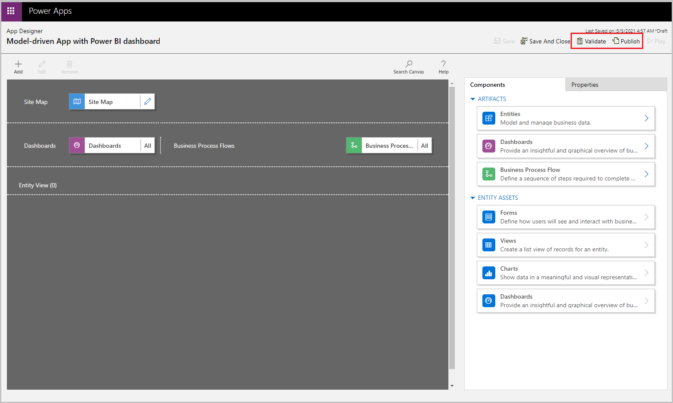Collapse the ARTIFACTS section
Viewport: 673px width, 403px height.
pyautogui.click(x=473, y=99)
